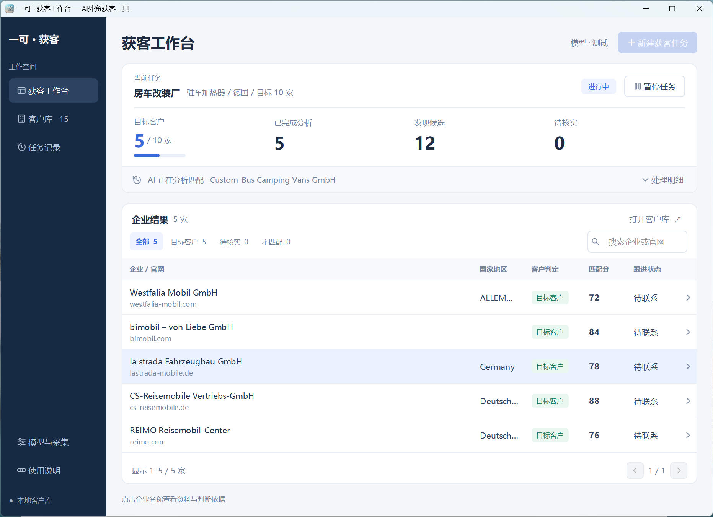The image size is (713, 517).
Task: Click the cs-reisemobile.de website text
Action: click(159, 407)
